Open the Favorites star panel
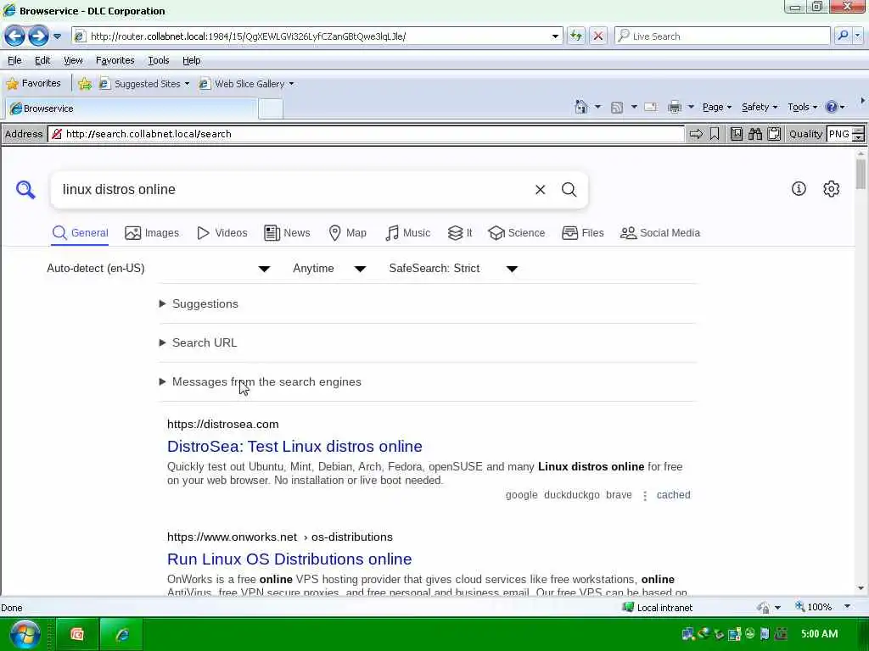869x651 pixels. click(33, 84)
